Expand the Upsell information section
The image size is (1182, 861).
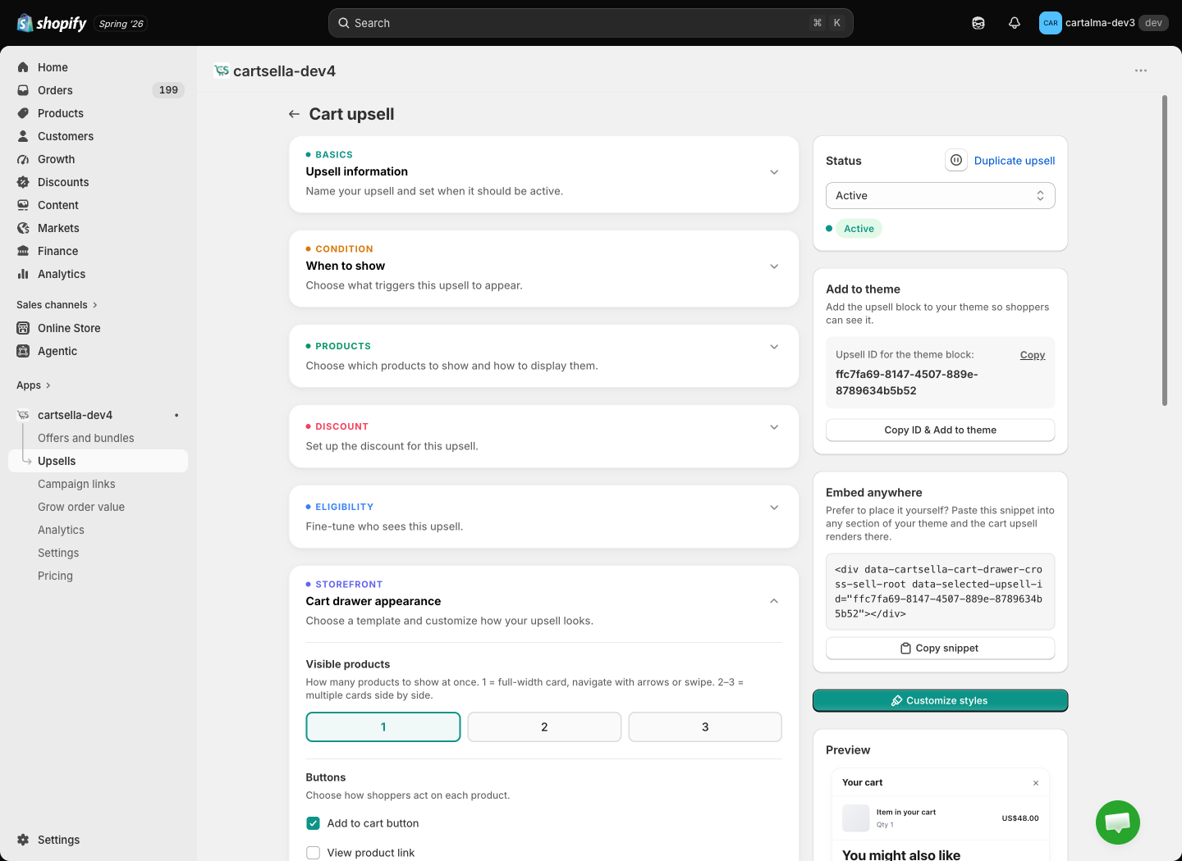click(x=774, y=172)
